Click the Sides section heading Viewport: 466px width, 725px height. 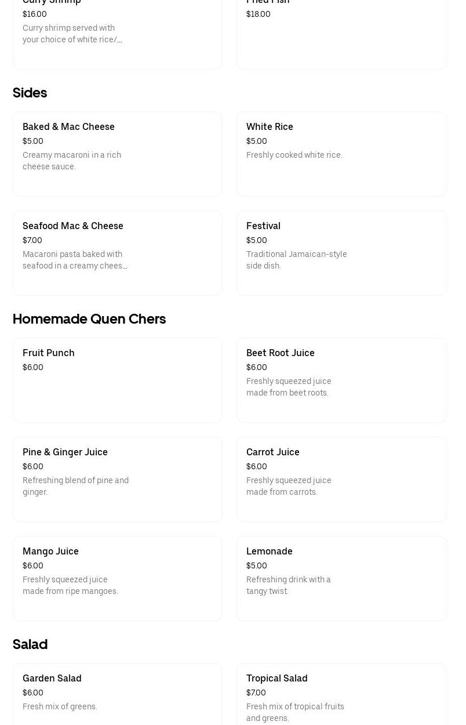tap(30, 93)
